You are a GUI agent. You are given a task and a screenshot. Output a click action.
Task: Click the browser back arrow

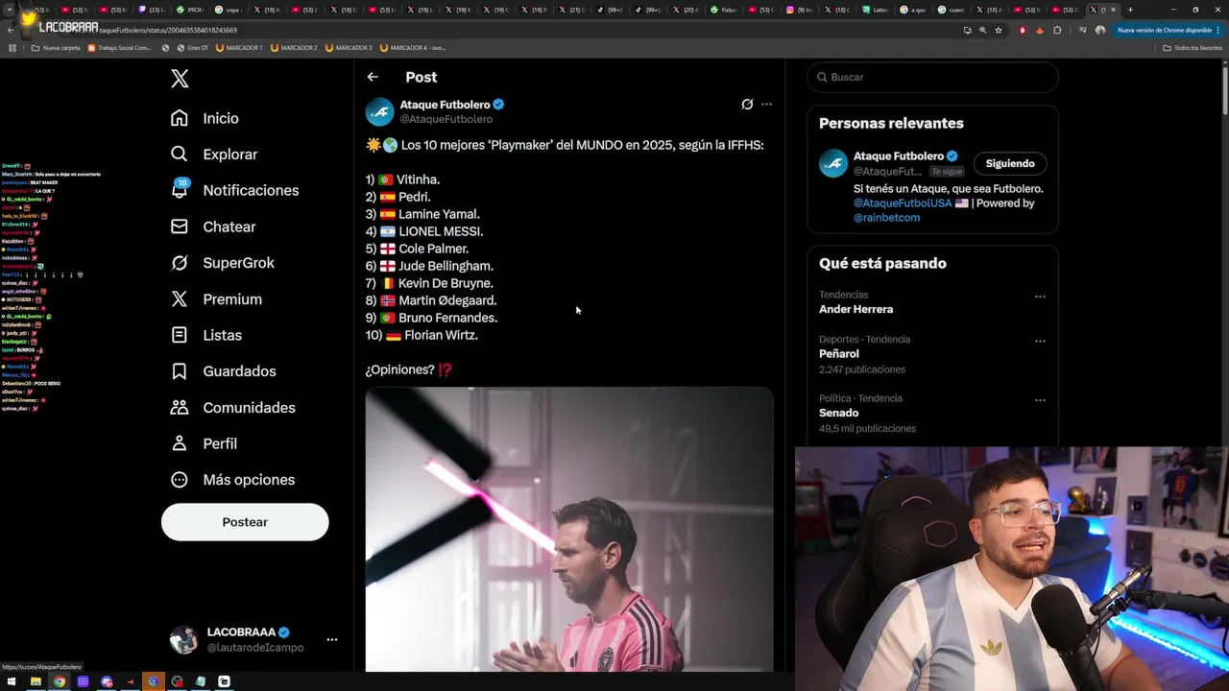[11, 30]
